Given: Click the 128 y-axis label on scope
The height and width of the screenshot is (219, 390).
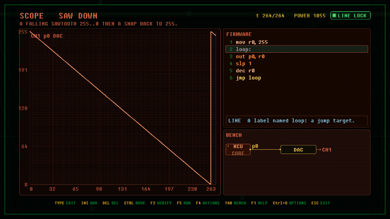Looking at the screenshot, I should 23,108.
